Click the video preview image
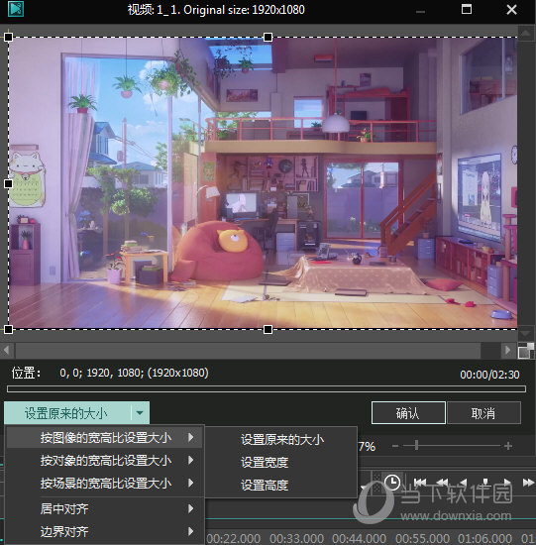The height and width of the screenshot is (545, 536). pos(263,183)
